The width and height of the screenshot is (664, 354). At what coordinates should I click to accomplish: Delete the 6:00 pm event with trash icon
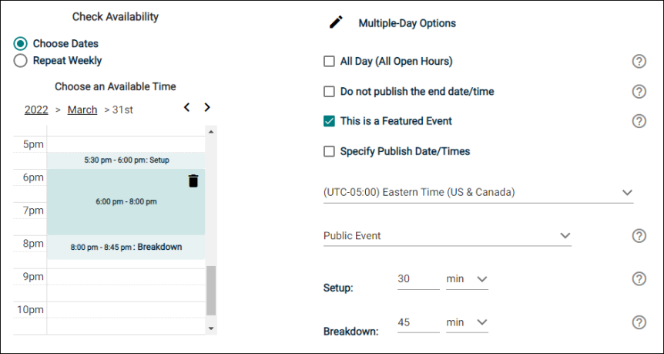pos(193,180)
